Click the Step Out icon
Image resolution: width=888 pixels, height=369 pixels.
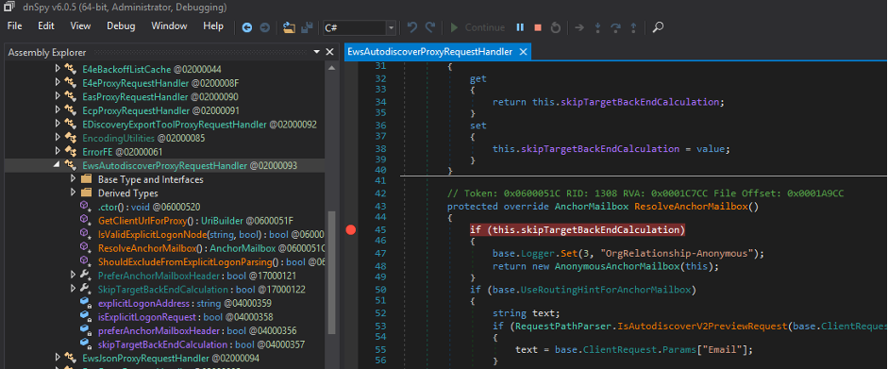tap(633, 27)
